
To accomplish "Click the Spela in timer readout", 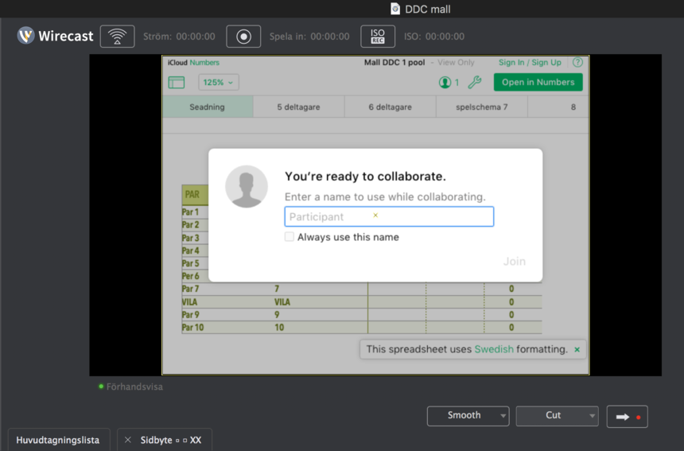I will [309, 37].
